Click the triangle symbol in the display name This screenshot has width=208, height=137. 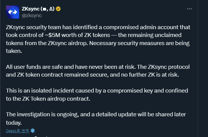[x=52, y=9]
